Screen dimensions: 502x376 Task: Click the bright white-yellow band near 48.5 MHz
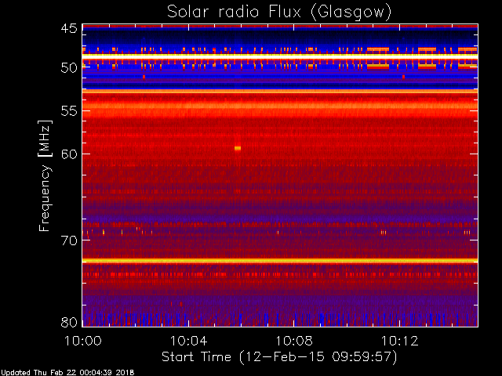tap(280, 56)
